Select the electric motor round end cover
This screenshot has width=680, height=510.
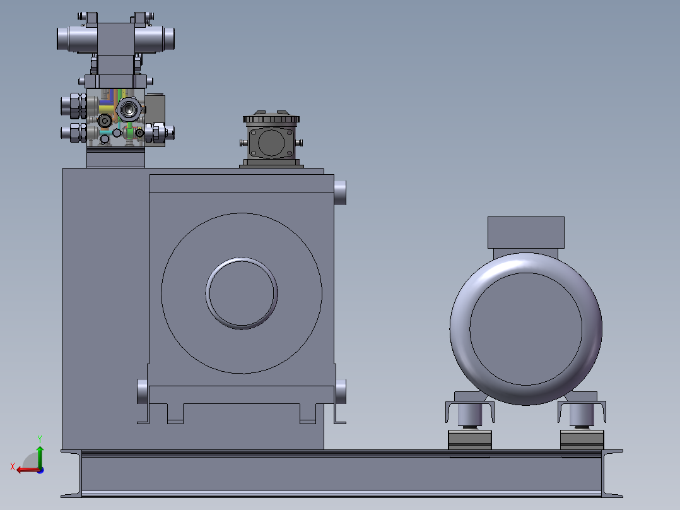click(x=525, y=329)
